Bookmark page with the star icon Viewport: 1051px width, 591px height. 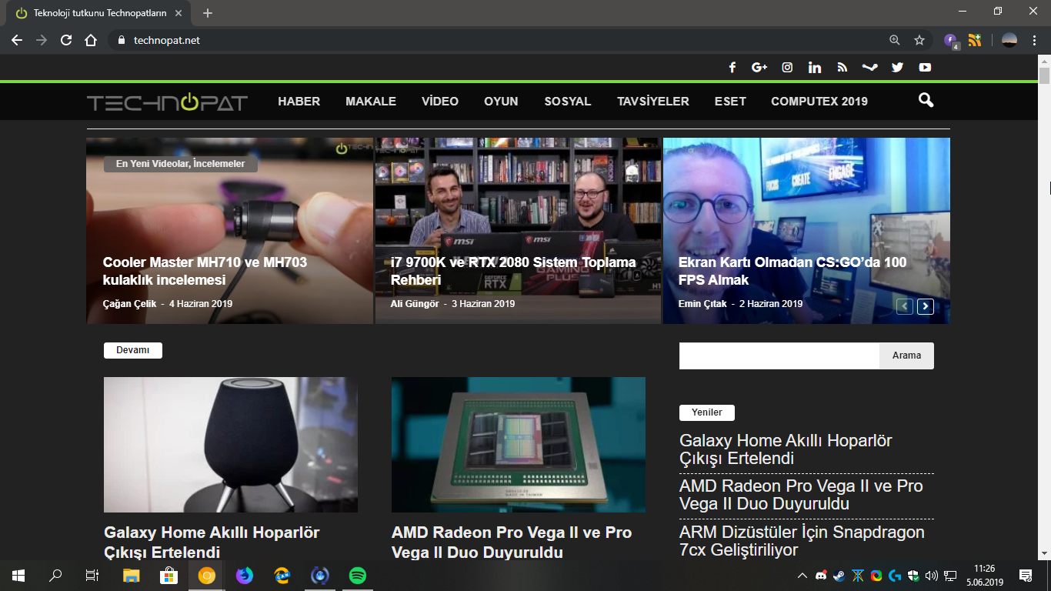coord(919,40)
